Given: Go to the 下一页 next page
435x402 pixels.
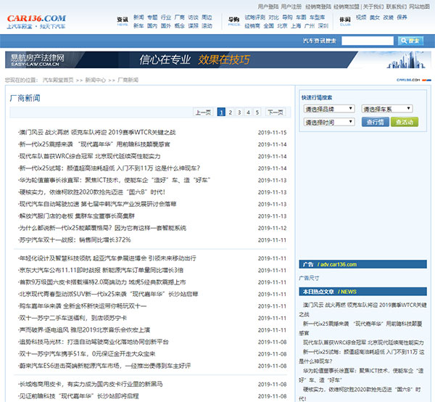Looking at the screenshot, I should [x=275, y=112].
